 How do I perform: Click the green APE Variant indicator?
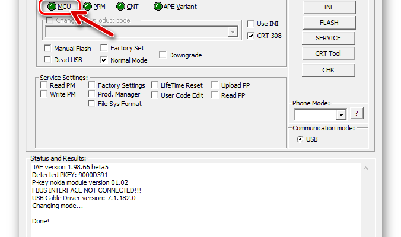click(158, 7)
